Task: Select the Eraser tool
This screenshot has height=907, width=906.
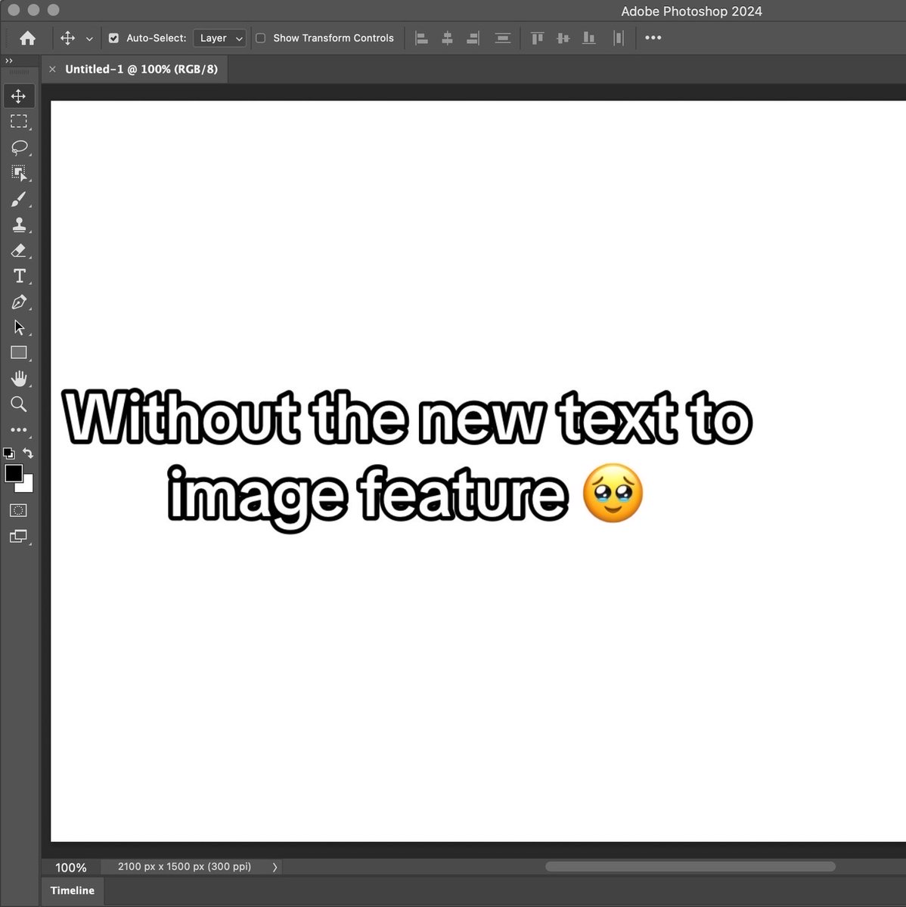Action: click(19, 250)
